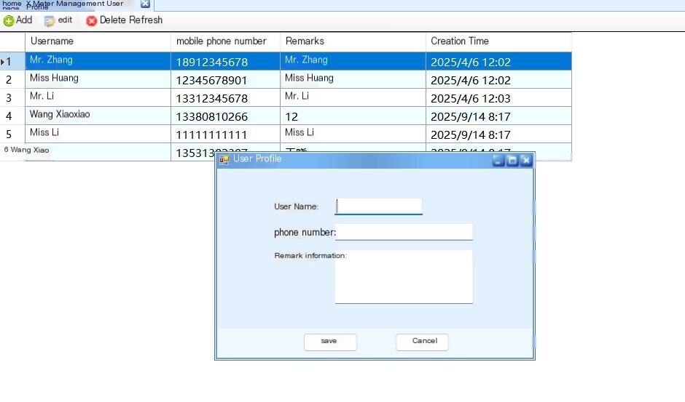Click phone number 13380810266

tap(225, 116)
